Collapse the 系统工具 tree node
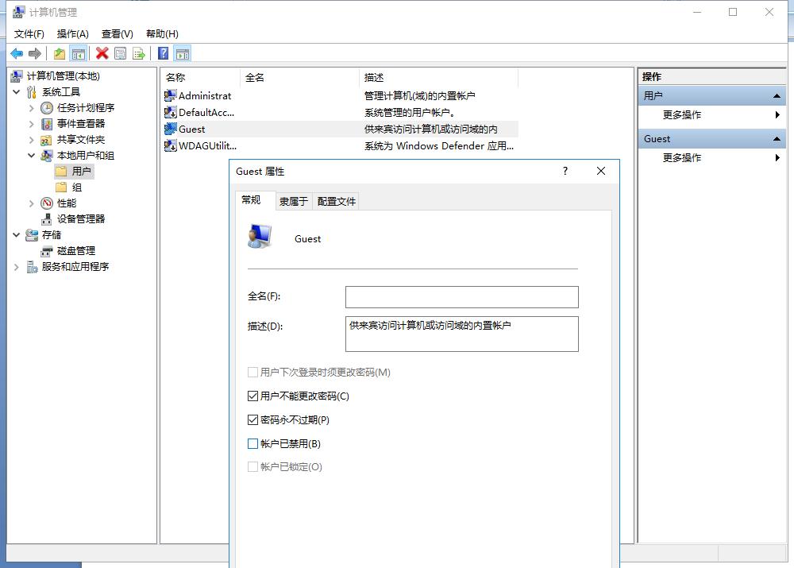 coord(17,91)
